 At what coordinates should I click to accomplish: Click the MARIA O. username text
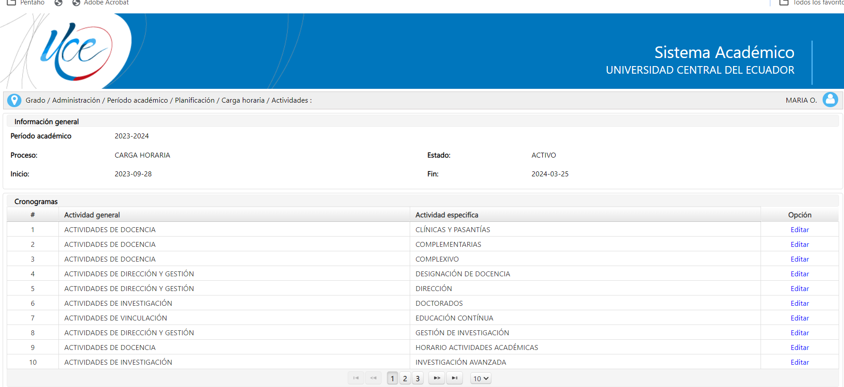pos(801,100)
